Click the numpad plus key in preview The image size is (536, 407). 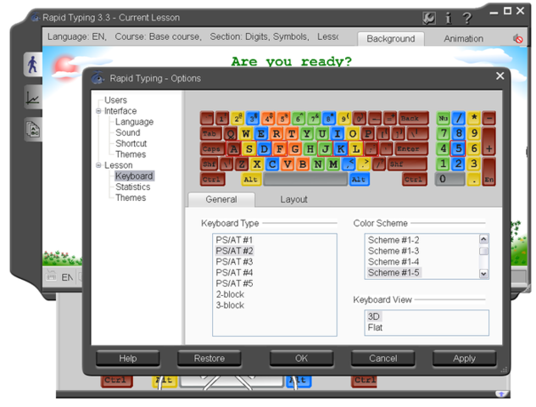[489, 141]
